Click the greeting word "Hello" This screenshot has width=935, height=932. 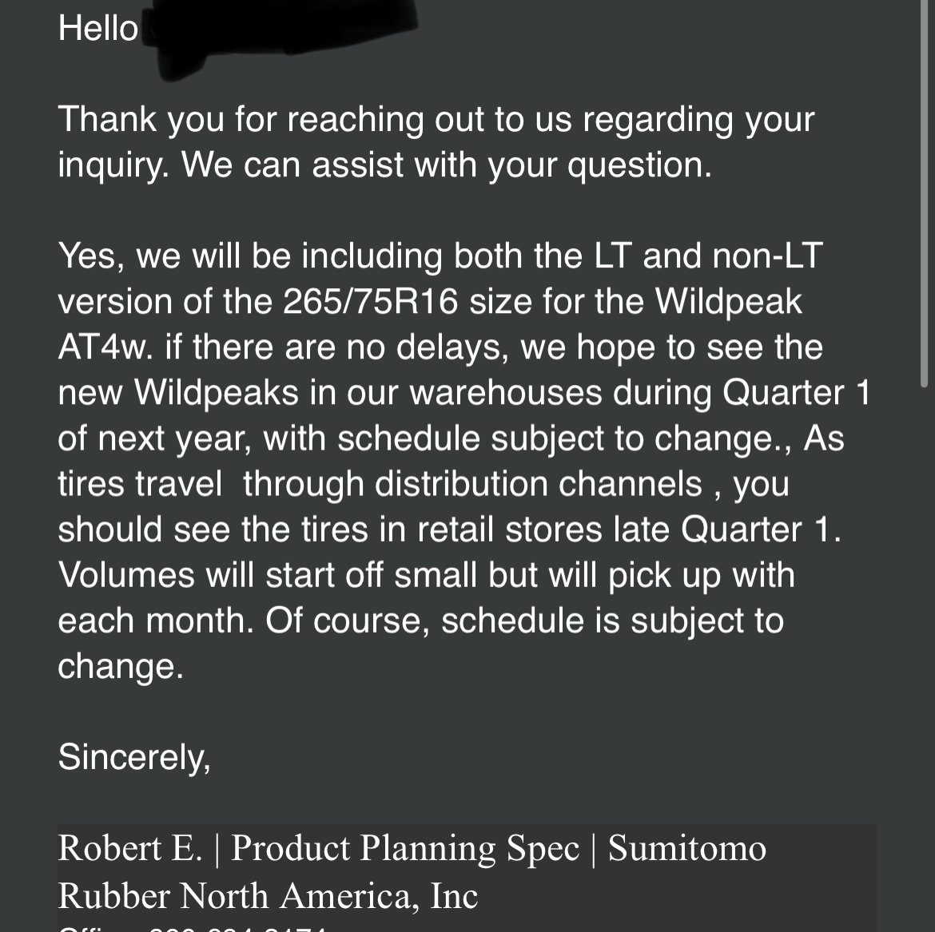coord(97,28)
